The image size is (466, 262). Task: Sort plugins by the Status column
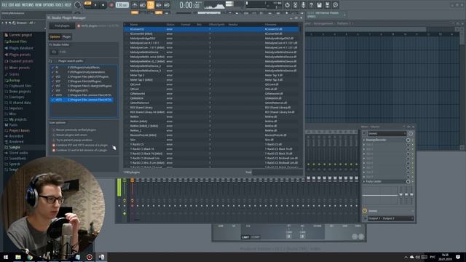(170, 24)
